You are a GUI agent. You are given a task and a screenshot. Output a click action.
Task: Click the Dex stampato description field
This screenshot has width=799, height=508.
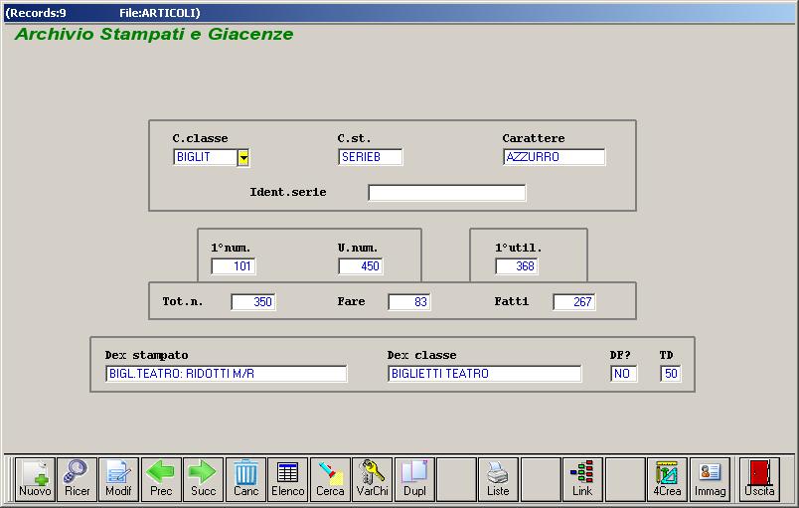click(x=227, y=374)
